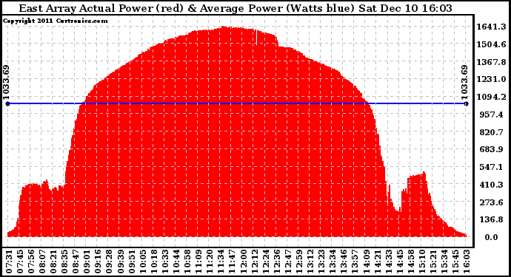Click the 10:18 time label
Screen dimensions: 511x277
pyautogui.click(x=154, y=261)
